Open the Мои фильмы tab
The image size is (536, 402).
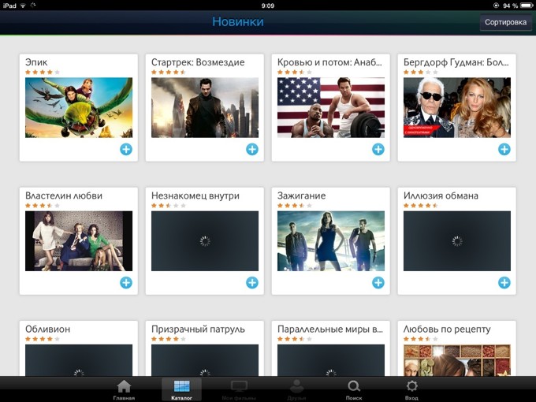click(239, 390)
